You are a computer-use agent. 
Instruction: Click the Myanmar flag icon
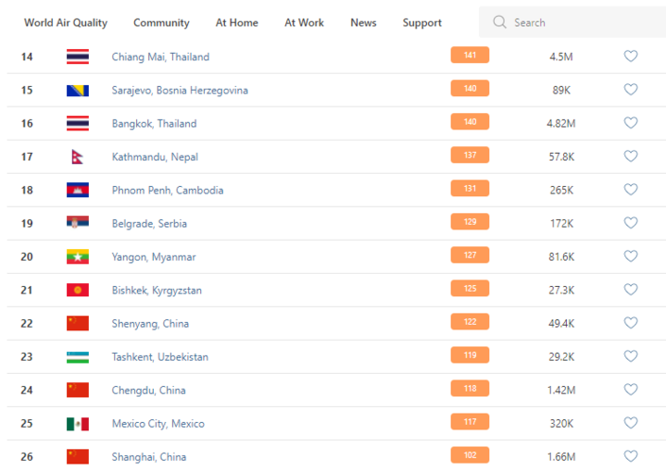[77, 257]
